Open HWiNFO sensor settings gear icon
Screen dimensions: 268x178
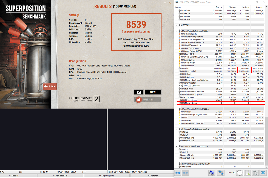tap(255, 173)
